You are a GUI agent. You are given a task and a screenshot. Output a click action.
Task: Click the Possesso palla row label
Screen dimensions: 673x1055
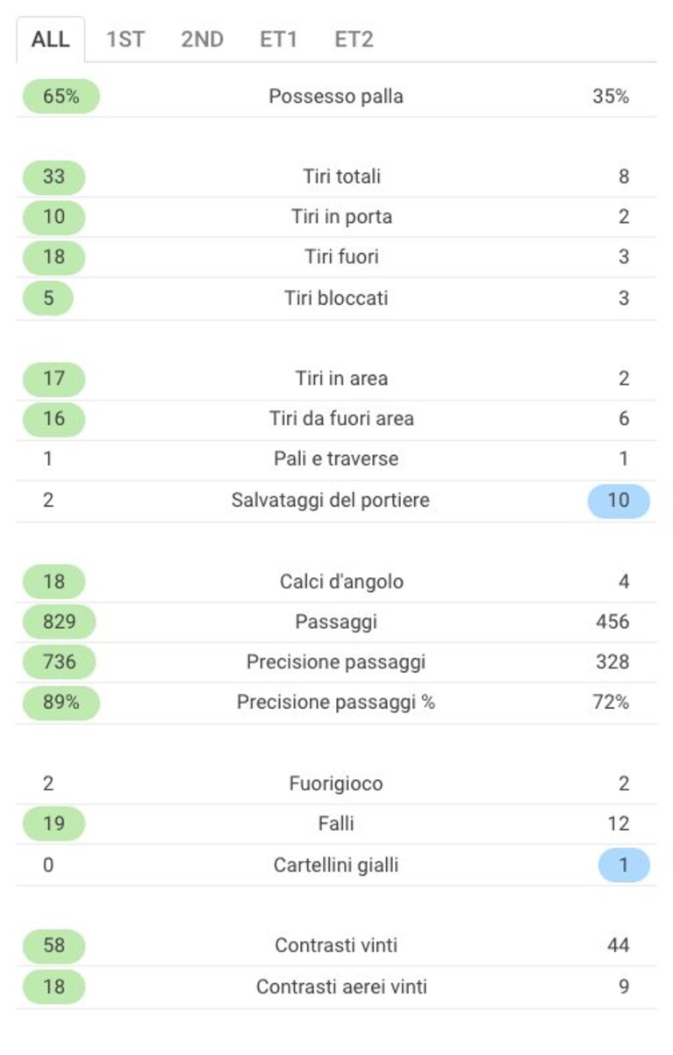336,97
